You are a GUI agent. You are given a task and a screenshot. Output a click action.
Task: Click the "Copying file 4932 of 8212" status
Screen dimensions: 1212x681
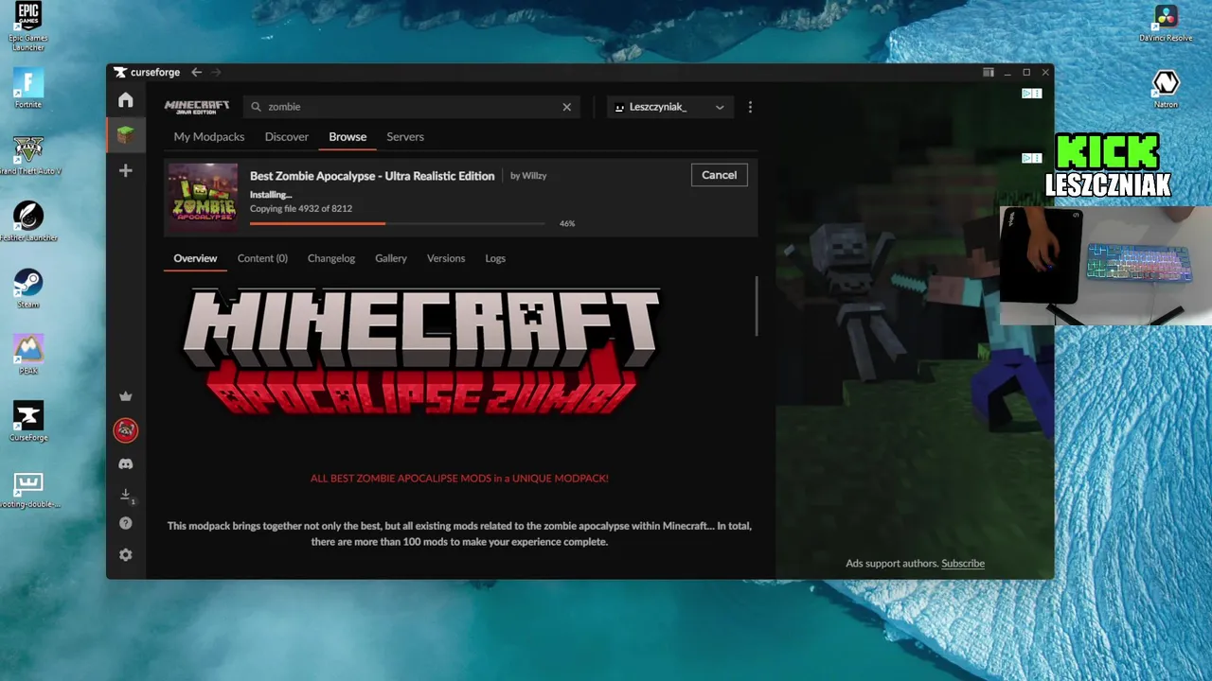[x=301, y=209]
